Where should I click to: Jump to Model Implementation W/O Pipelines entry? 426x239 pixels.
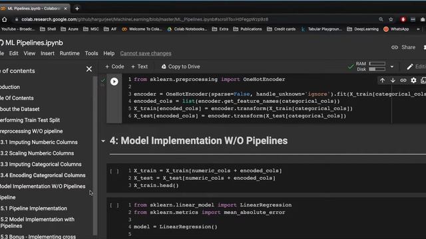click(43, 187)
